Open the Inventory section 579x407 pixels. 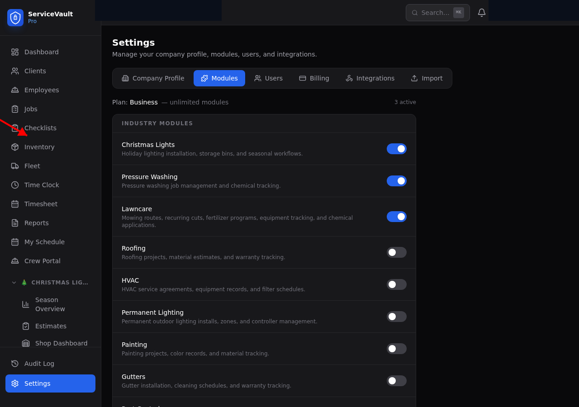(39, 147)
